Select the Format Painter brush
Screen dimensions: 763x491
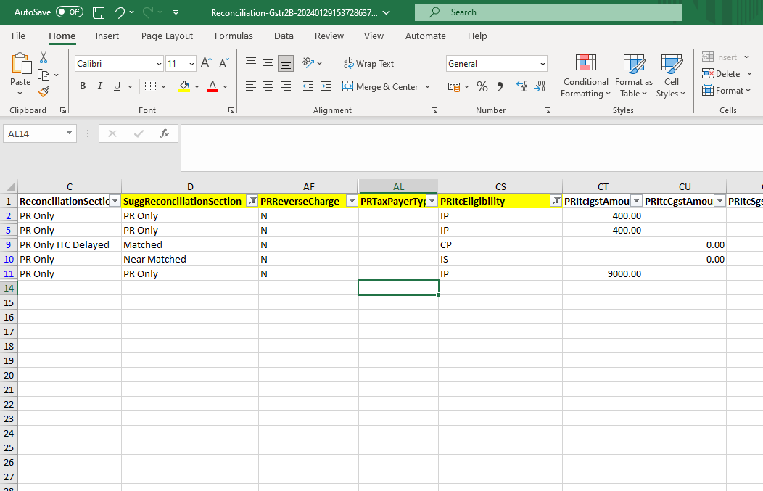[x=44, y=91]
